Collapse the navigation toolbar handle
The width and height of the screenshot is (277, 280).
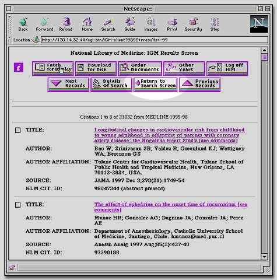tap(9, 24)
